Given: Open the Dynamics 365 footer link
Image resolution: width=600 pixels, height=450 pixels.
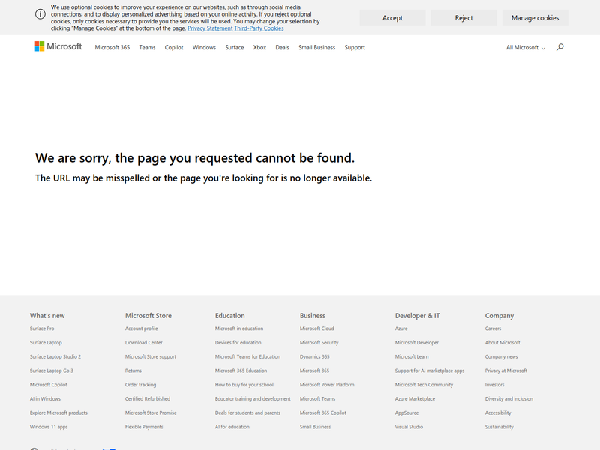Looking at the screenshot, I should [314, 356].
